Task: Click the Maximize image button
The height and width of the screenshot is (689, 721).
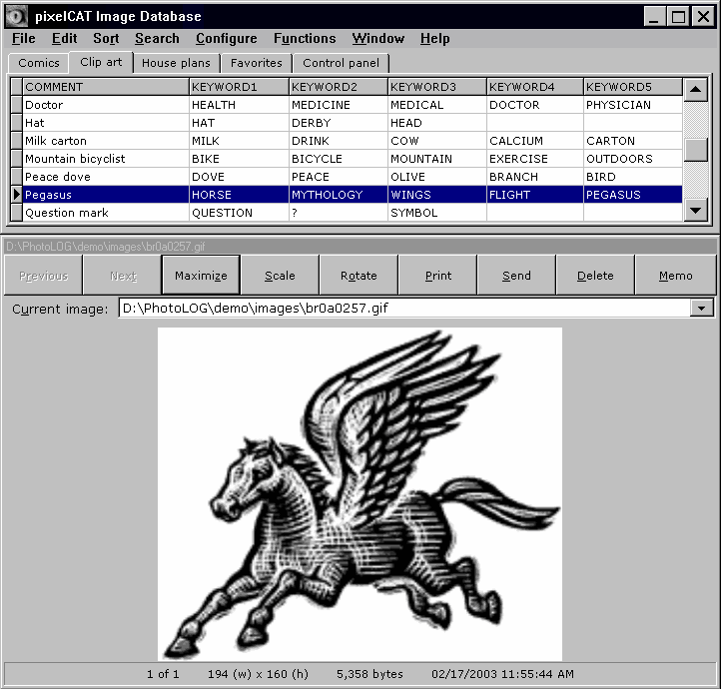Action: pos(201,276)
